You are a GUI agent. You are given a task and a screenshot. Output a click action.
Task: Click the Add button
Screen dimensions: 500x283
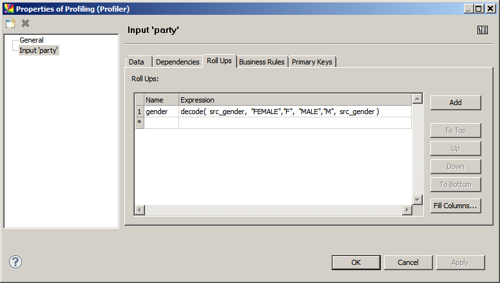(x=456, y=102)
